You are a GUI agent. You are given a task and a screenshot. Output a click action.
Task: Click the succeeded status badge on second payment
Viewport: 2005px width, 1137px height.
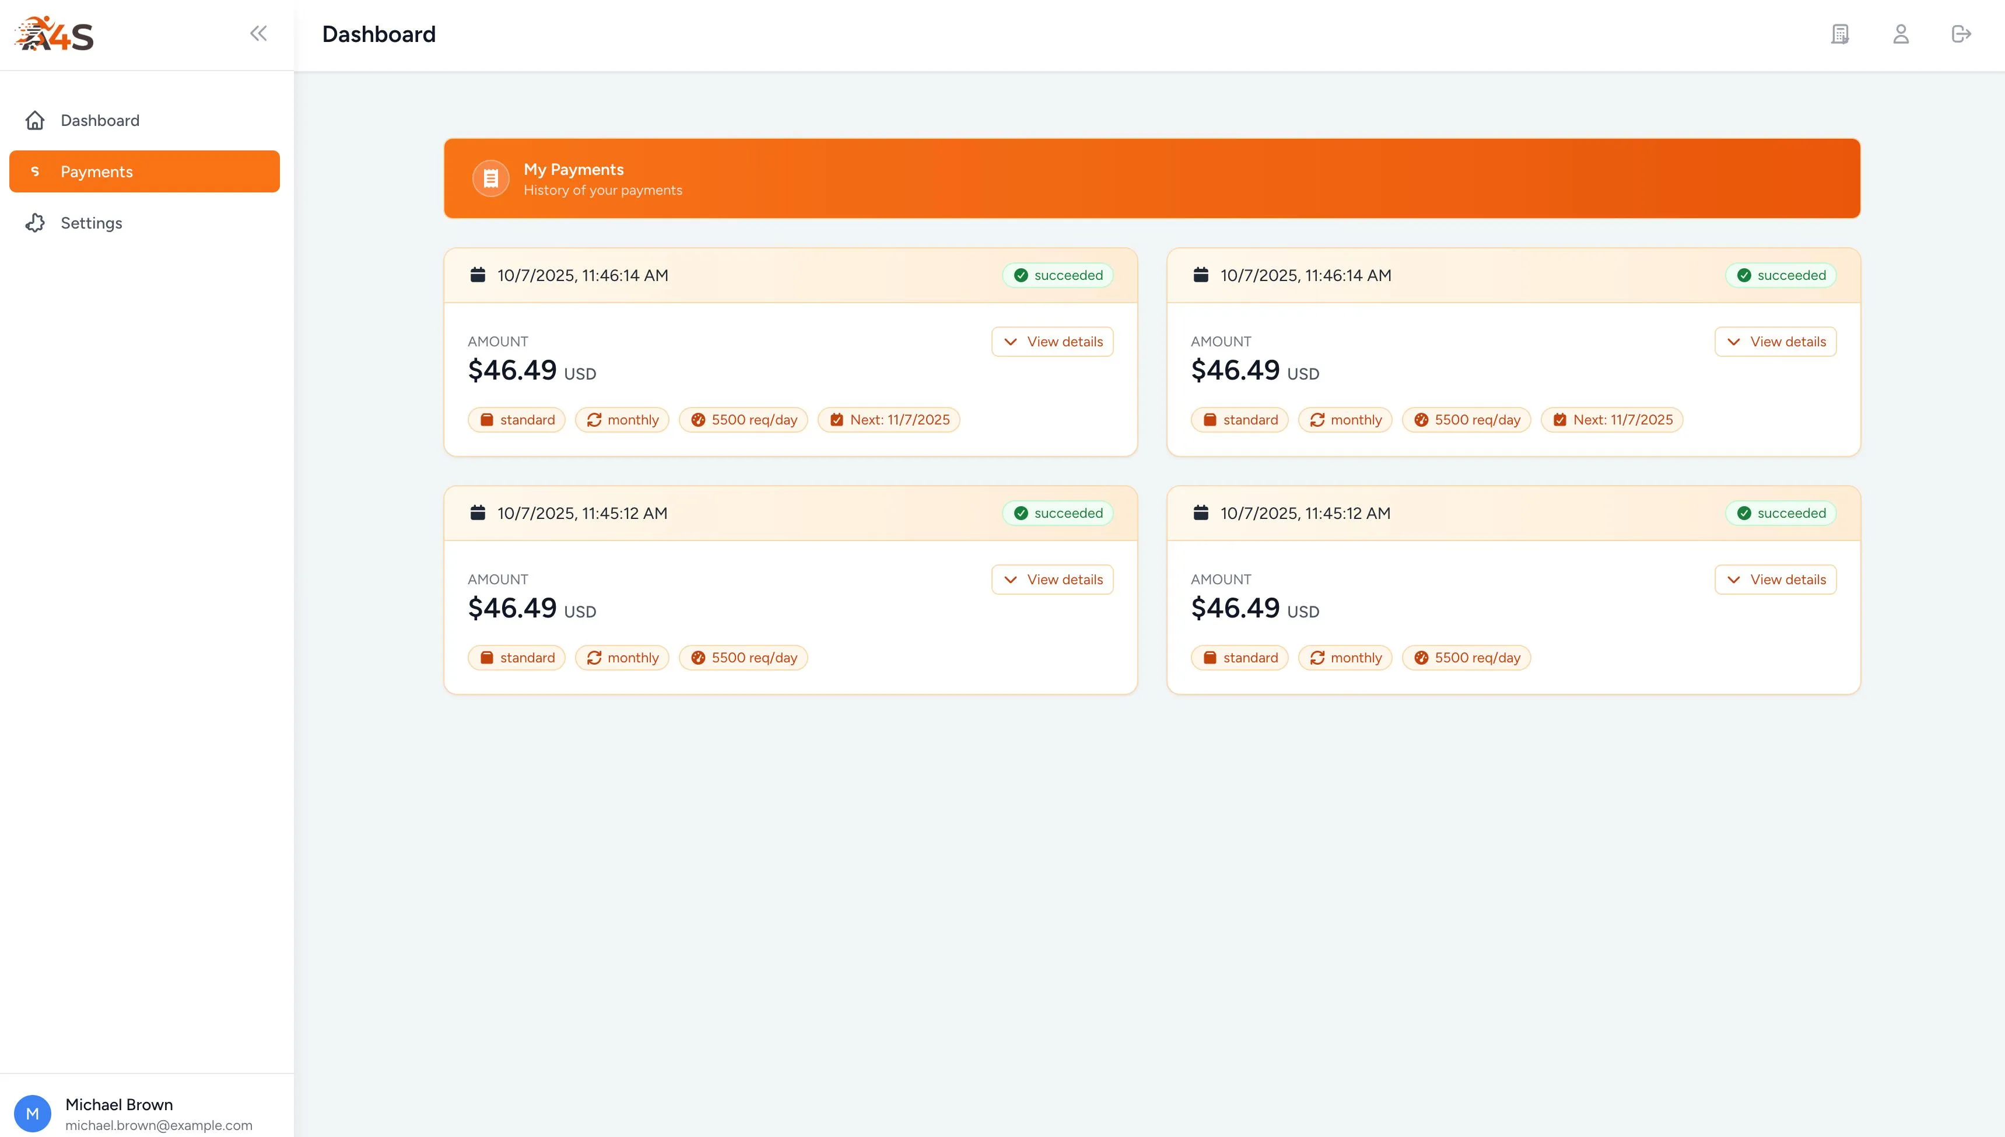pos(1780,275)
